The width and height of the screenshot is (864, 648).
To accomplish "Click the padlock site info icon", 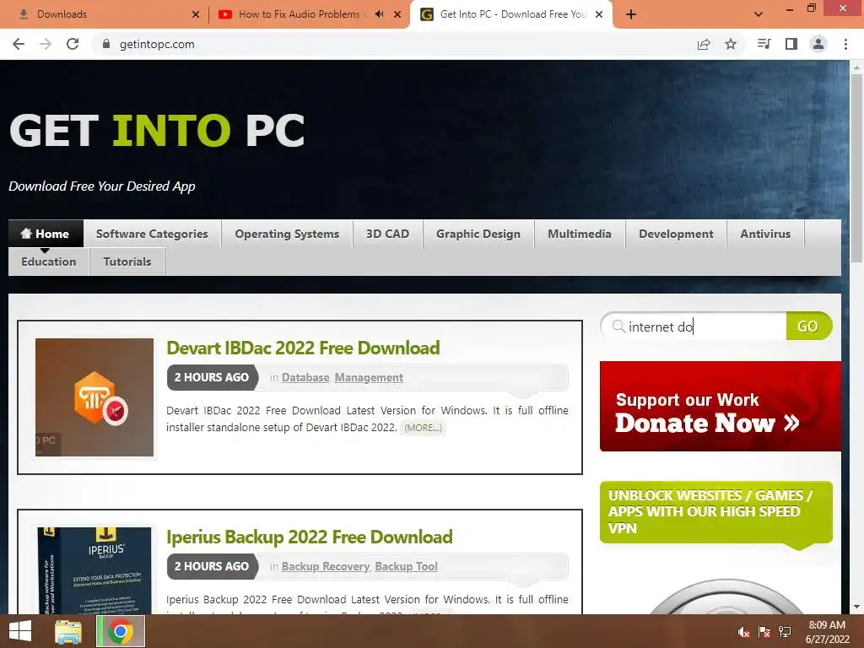I will point(105,44).
